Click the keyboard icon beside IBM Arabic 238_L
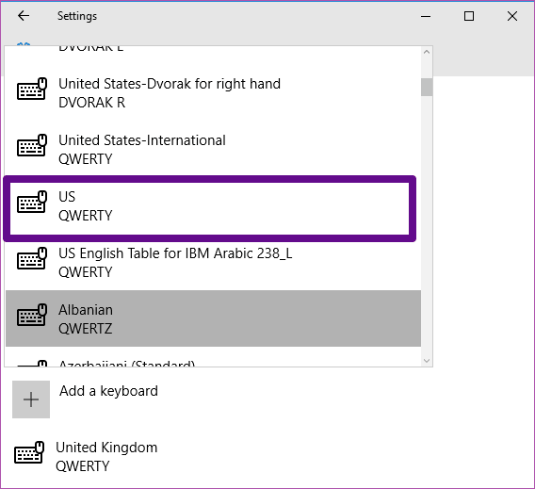The image size is (535, 489). 32,258
